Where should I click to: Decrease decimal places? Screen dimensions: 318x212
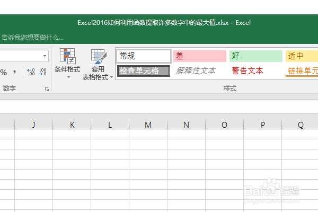point(42,72)
